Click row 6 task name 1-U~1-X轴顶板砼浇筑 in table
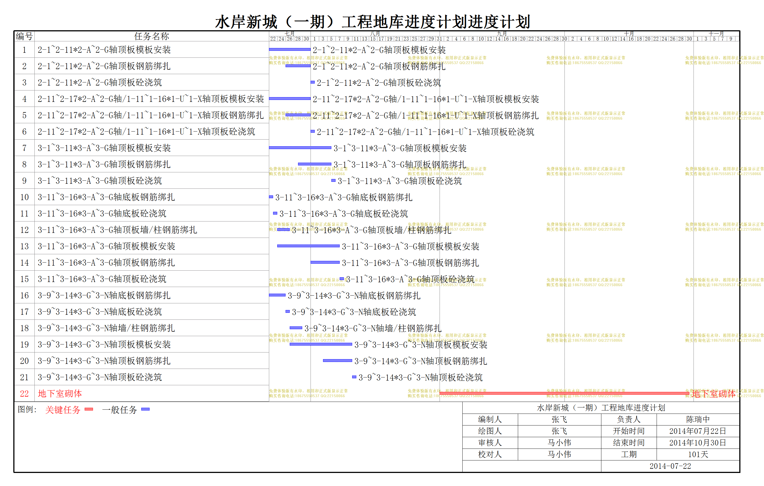764x486 pixels. [x=147, y=132]
